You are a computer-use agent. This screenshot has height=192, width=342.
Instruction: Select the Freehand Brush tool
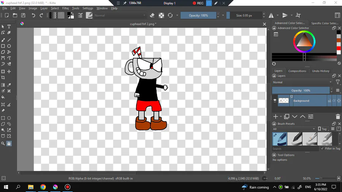pos(3,40)
